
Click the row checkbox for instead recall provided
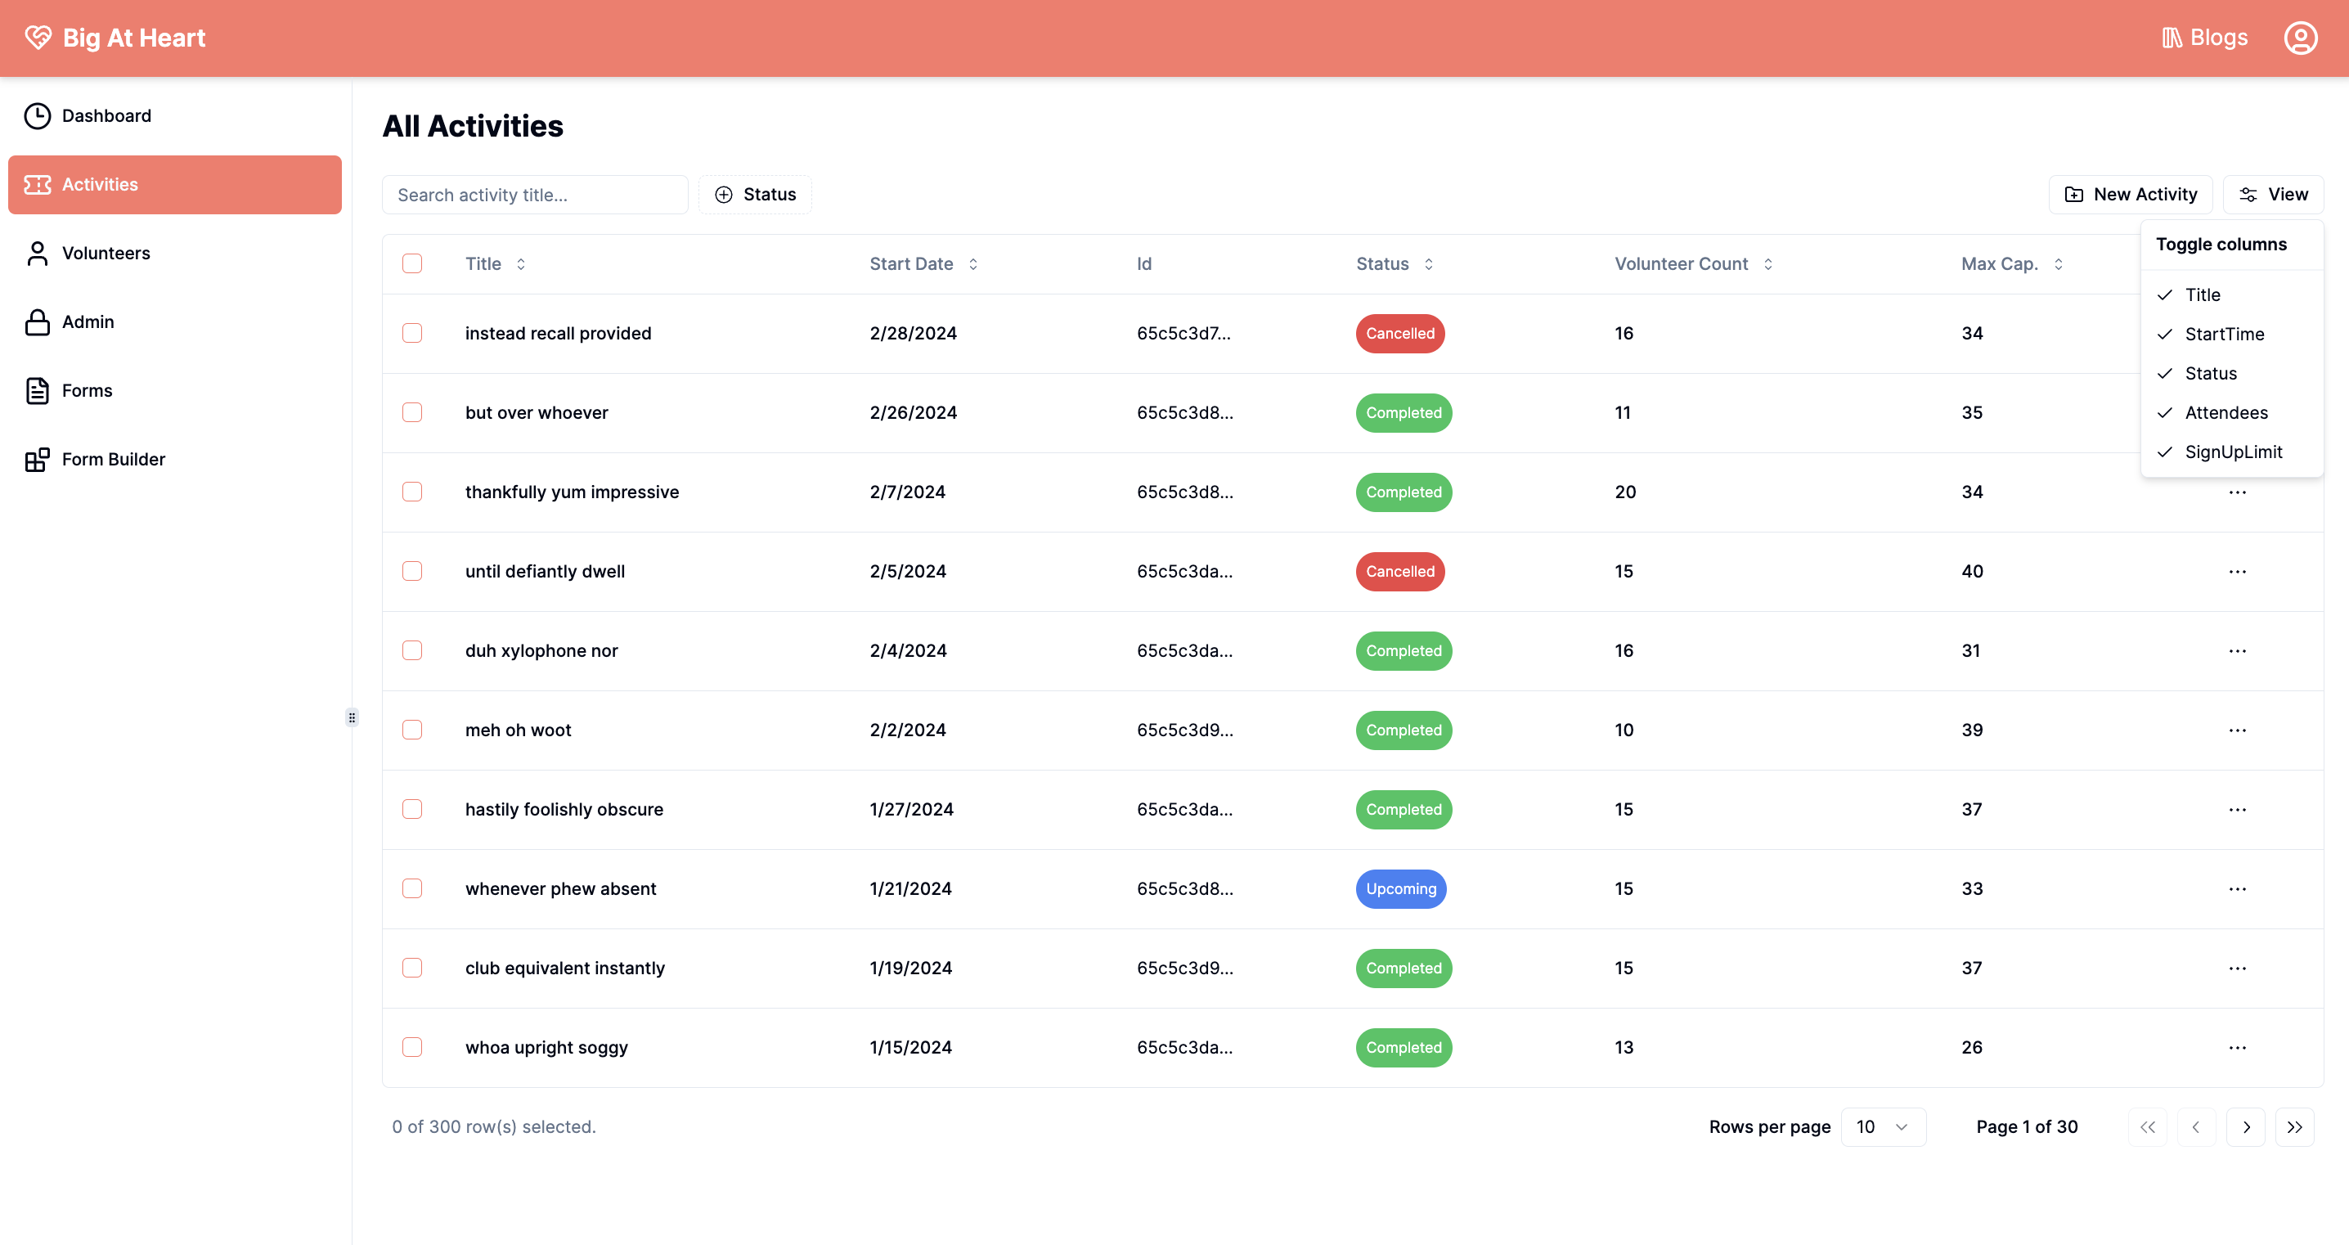click(411, 333)
